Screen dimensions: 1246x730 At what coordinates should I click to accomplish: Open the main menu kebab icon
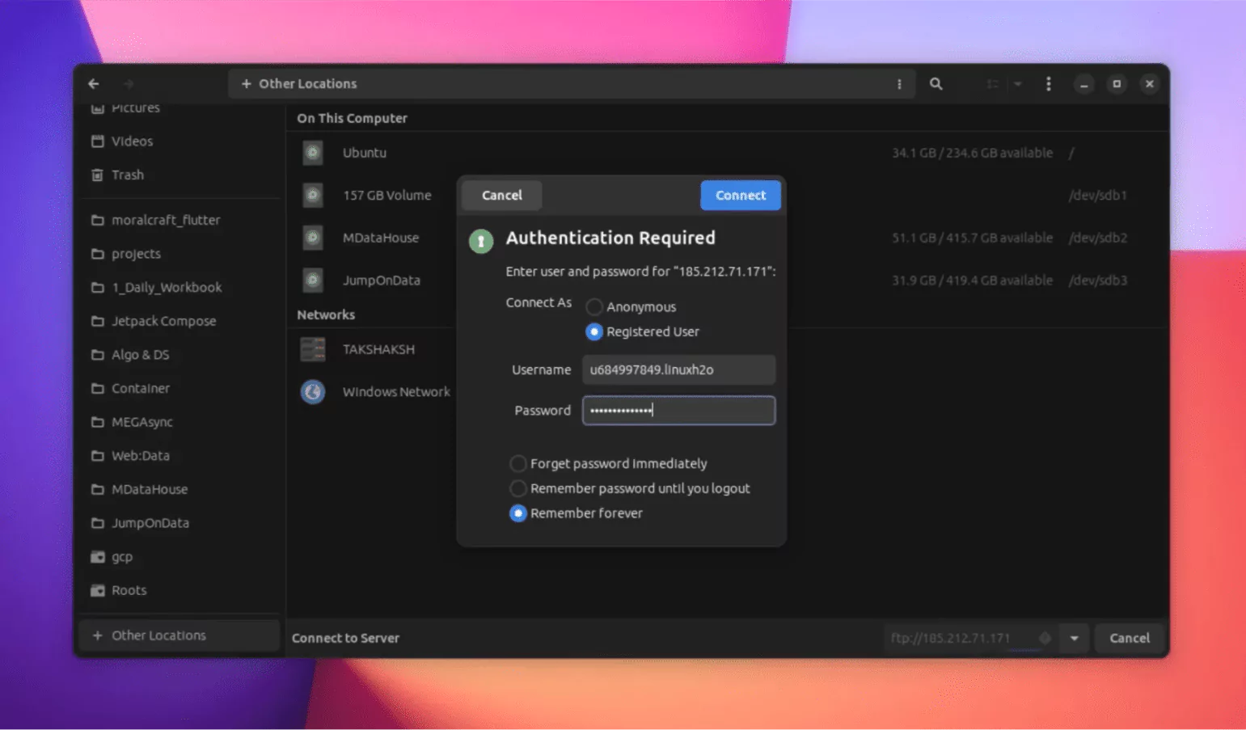click(x=1049, y=83)
